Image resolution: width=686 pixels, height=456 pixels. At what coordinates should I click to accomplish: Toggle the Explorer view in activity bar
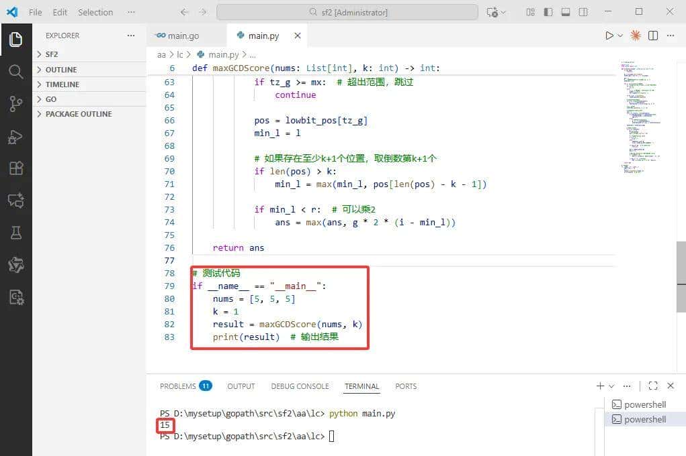[16, 39]
